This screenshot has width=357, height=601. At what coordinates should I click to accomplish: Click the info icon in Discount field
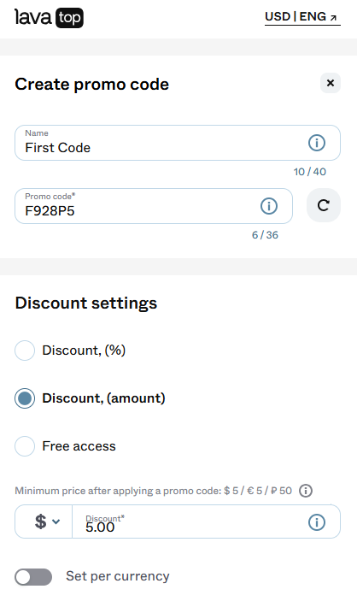pos(317,522)
